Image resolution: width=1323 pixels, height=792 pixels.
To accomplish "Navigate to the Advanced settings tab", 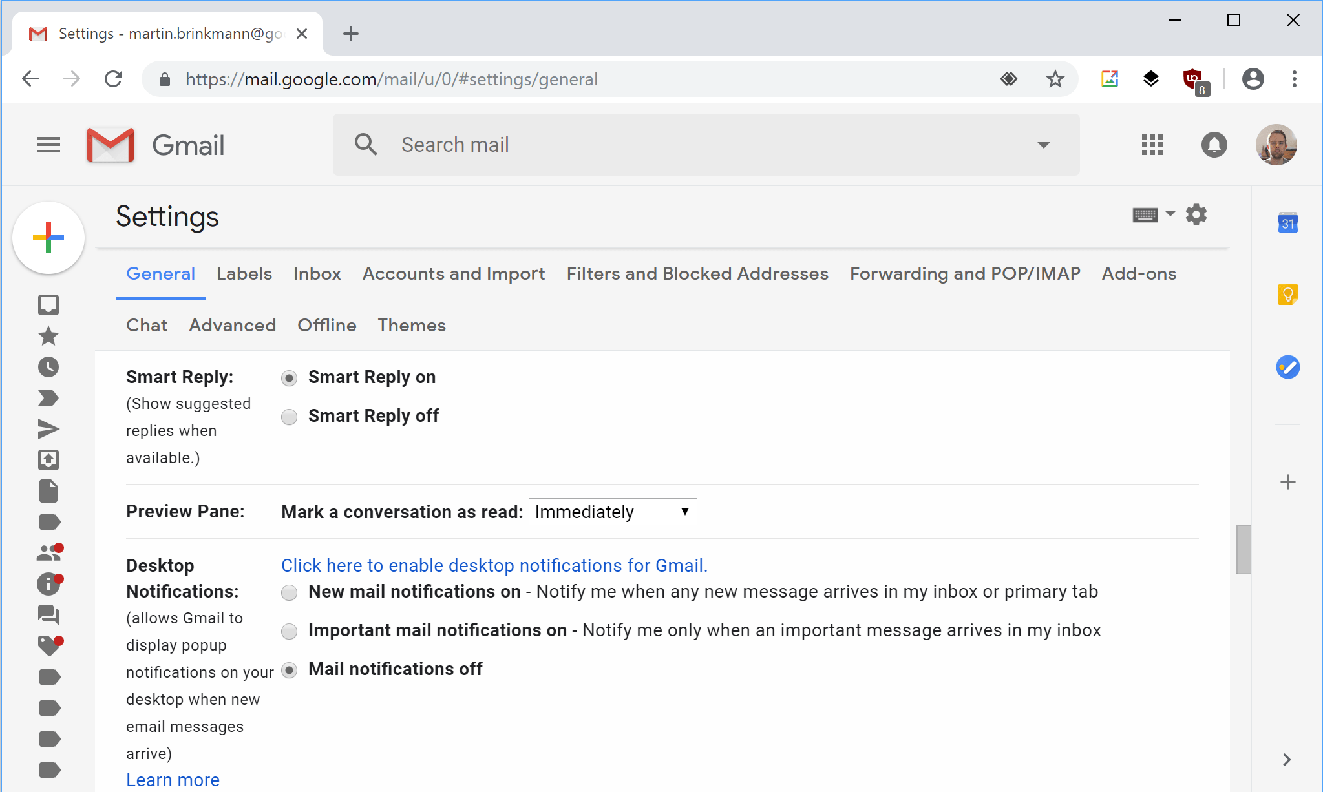I will tap(232, 324).
